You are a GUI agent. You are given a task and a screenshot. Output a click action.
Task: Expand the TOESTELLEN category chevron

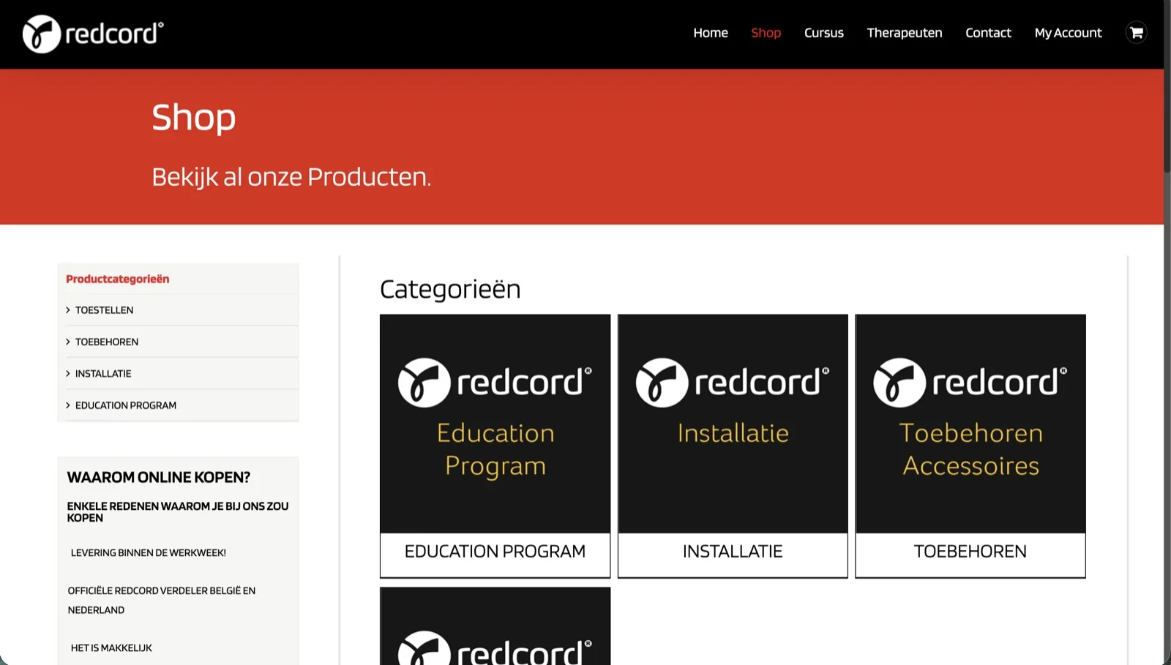[68, 310]
